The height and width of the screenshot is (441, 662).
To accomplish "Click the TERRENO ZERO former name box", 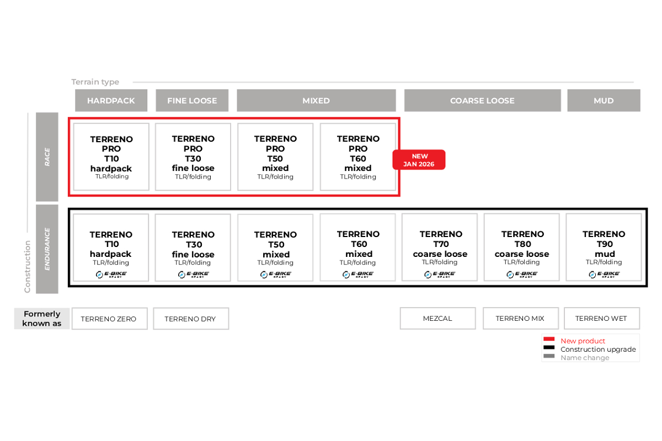I will pos(109,319).
